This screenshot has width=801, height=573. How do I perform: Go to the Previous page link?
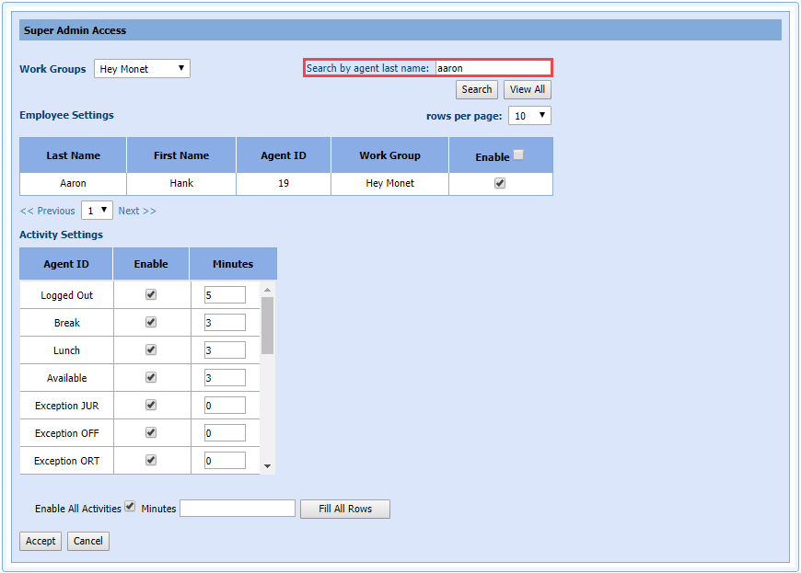point(48,211)
